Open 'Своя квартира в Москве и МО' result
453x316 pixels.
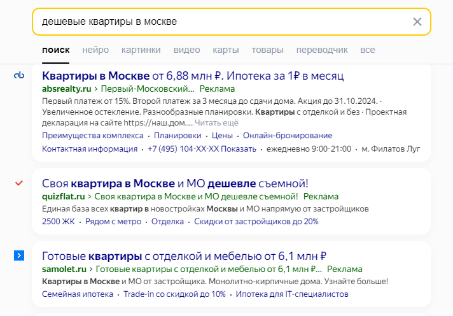point(175,183)
